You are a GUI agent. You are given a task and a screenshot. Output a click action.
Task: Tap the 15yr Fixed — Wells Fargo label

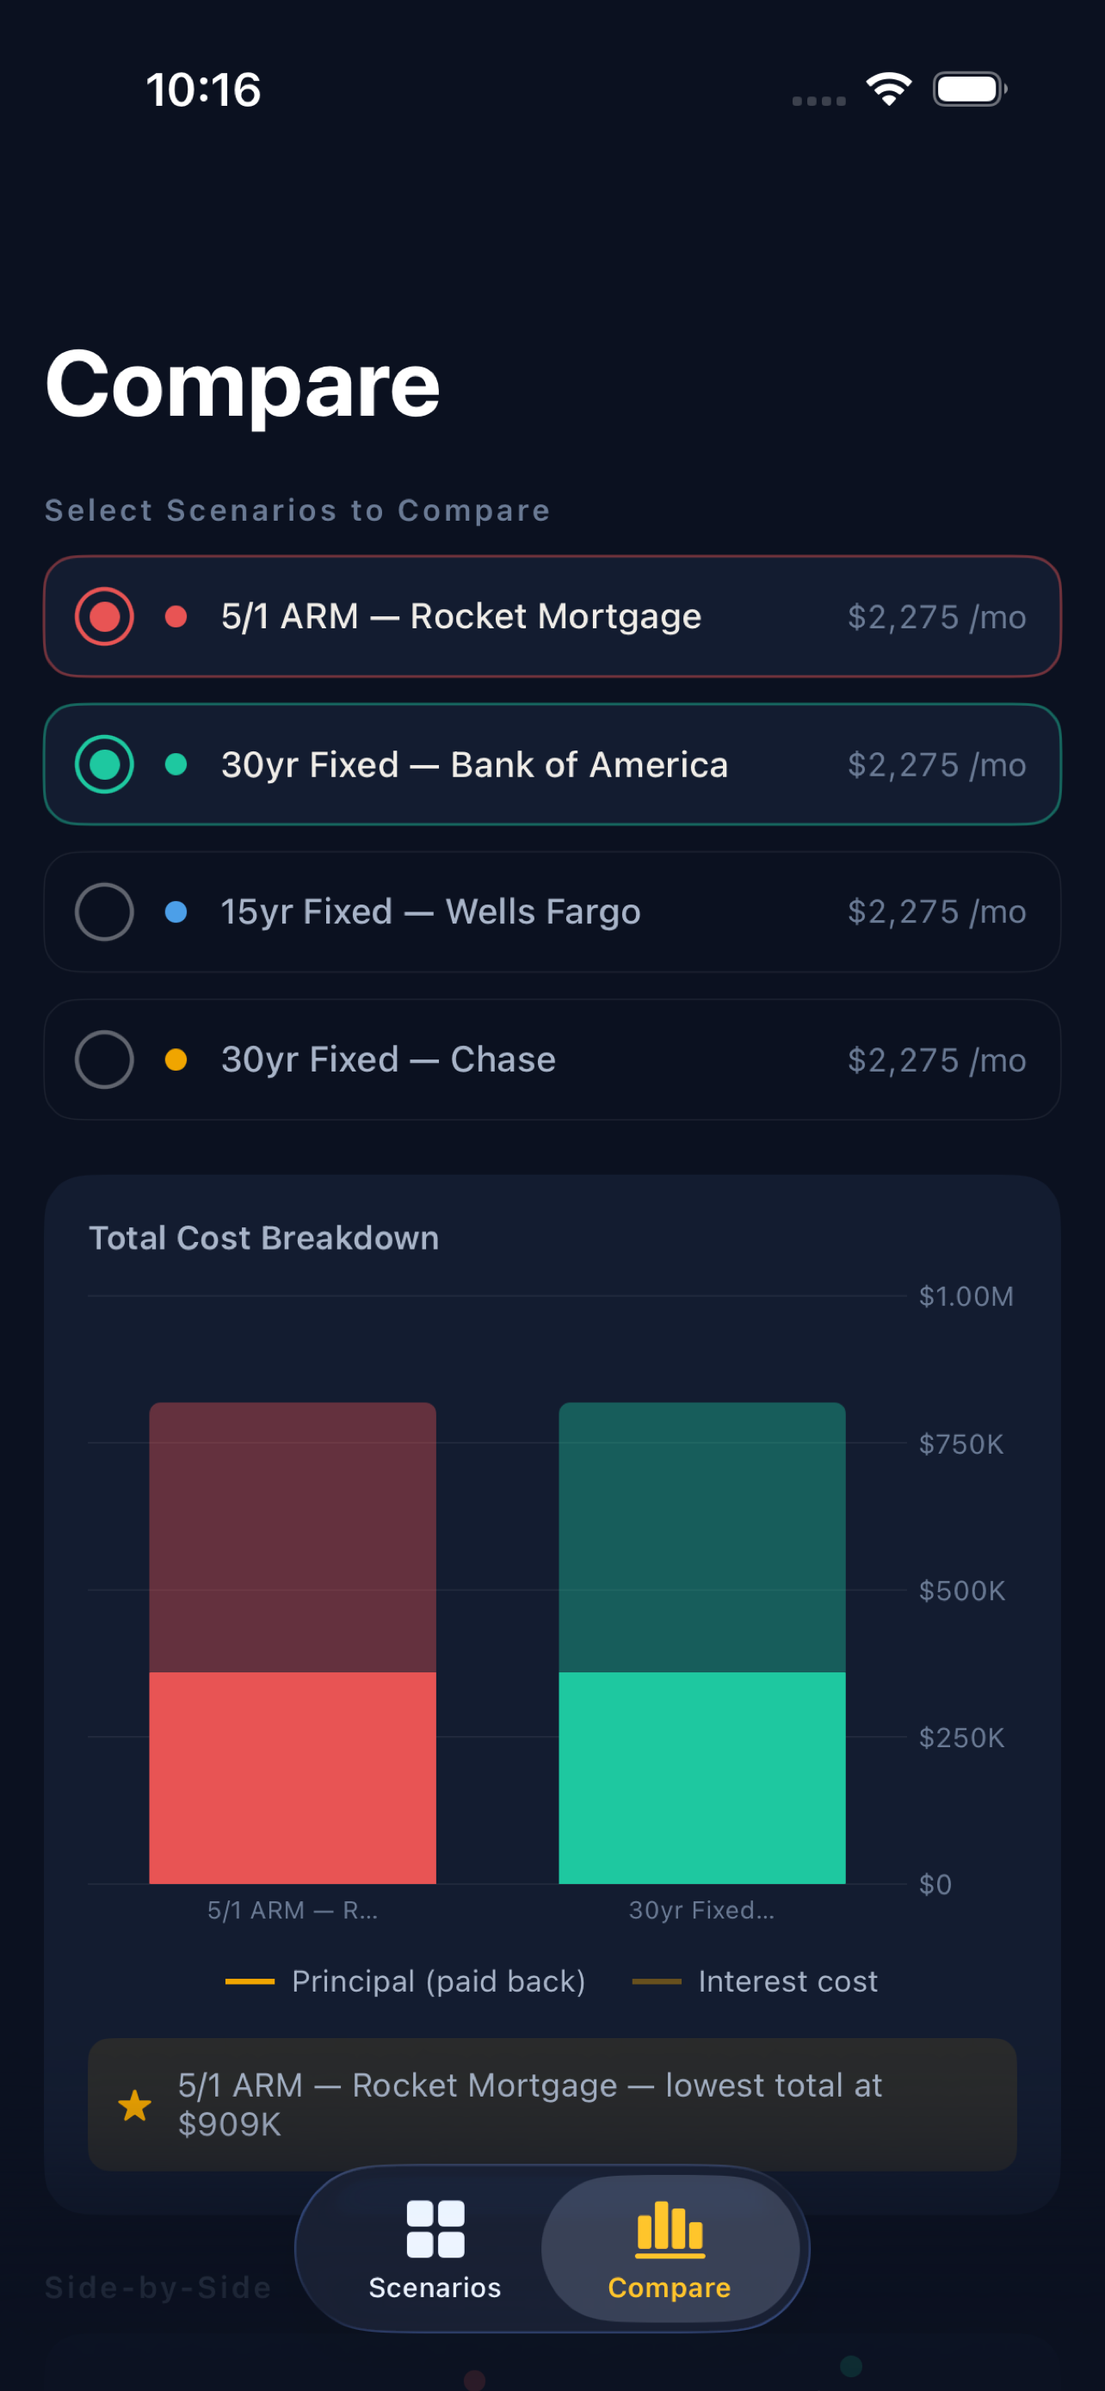[x=430, y=911]
